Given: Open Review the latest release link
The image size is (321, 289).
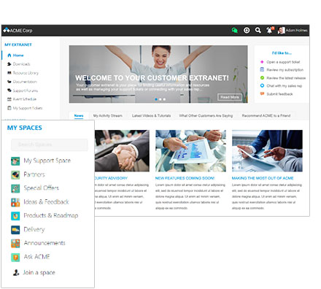Looking at the screenshot, I should [x=286, y=78].
